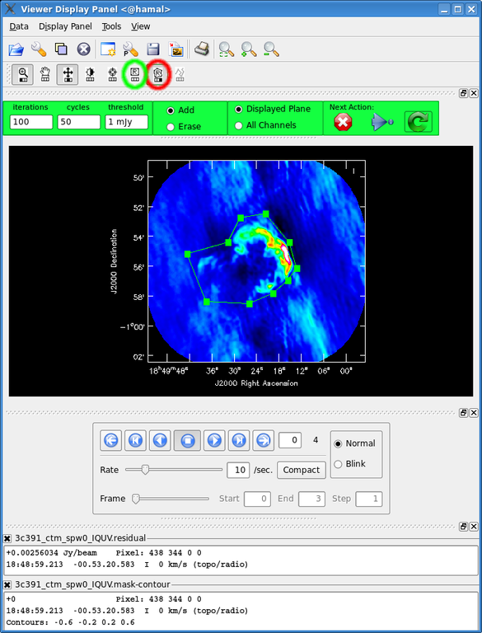Open the View menu
Viewport: 482px width, 633px height.
click(x=141, y=26)
